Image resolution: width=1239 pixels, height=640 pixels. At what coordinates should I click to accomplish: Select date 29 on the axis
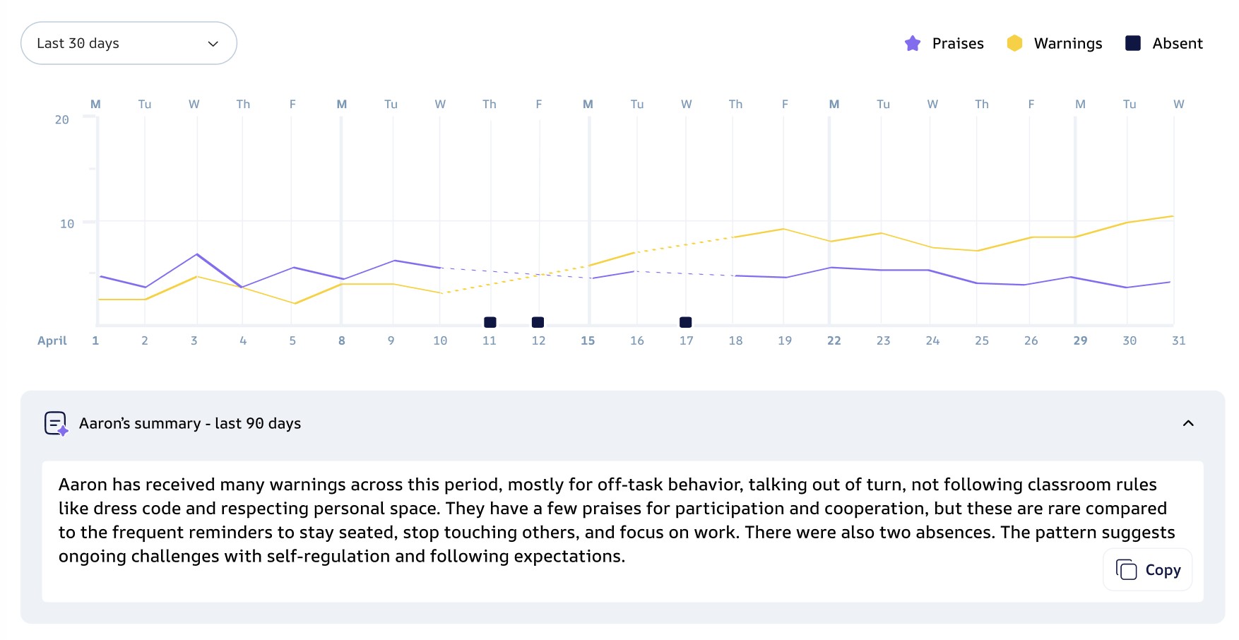(x=1080, y=340)
